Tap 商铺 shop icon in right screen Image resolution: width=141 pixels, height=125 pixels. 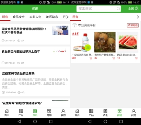pos(120,113)
